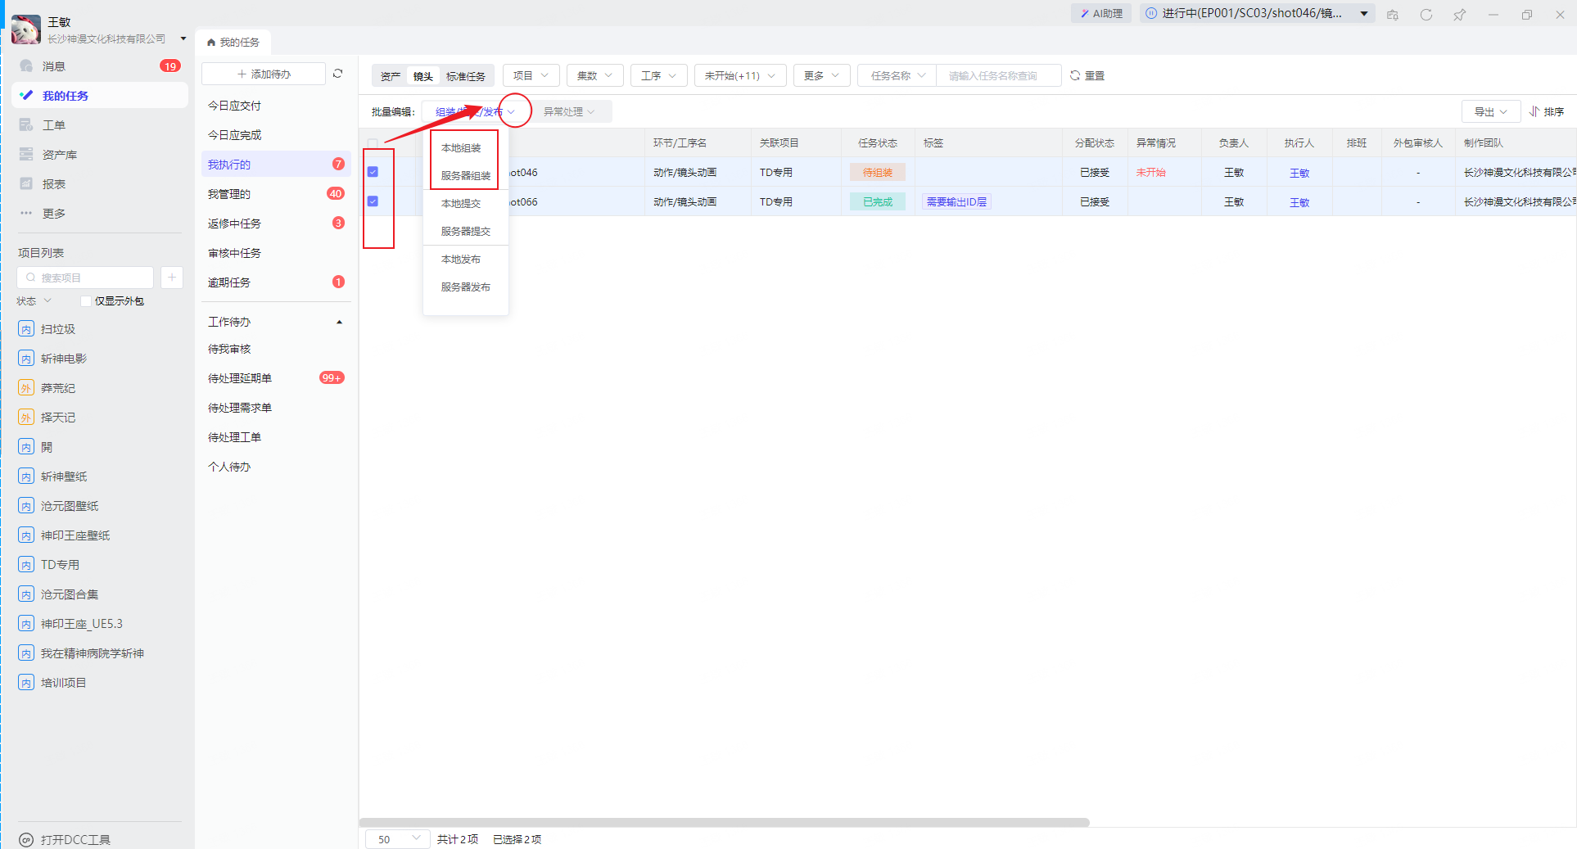Image resolution: width=1577 pixels, height=849 pixels.
Task: Click executor link 王敏 in shot046 row
Action: [1299, 173]
